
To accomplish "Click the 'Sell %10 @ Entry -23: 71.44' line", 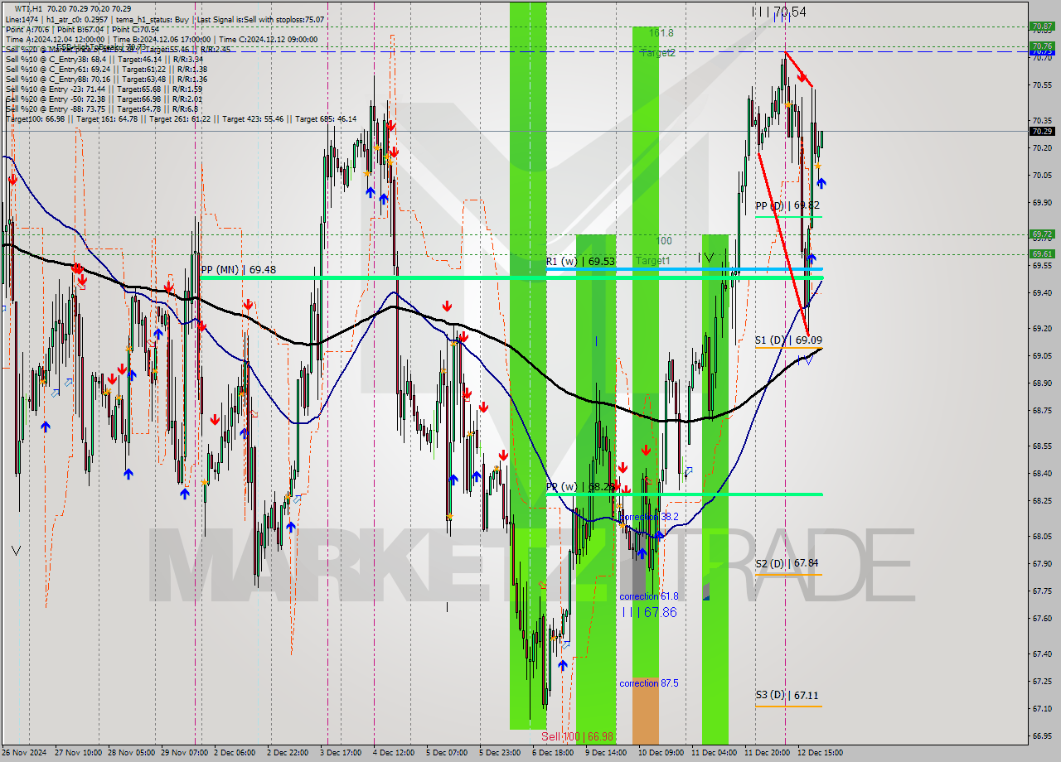I will point(104,89).
